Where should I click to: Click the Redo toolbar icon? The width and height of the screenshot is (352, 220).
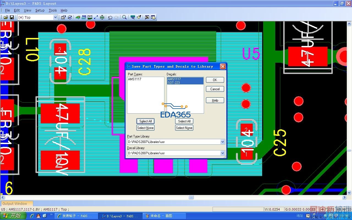pyautogui.click(x=117, y=17)
